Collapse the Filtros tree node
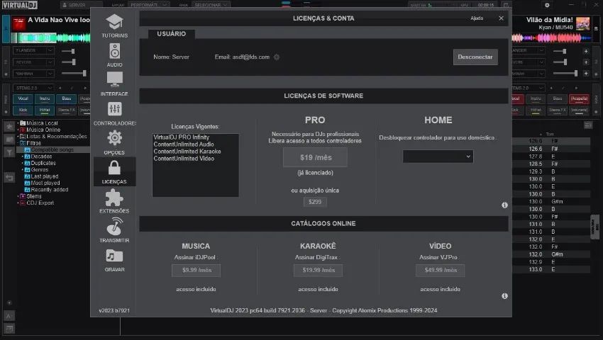 point(18,143)
